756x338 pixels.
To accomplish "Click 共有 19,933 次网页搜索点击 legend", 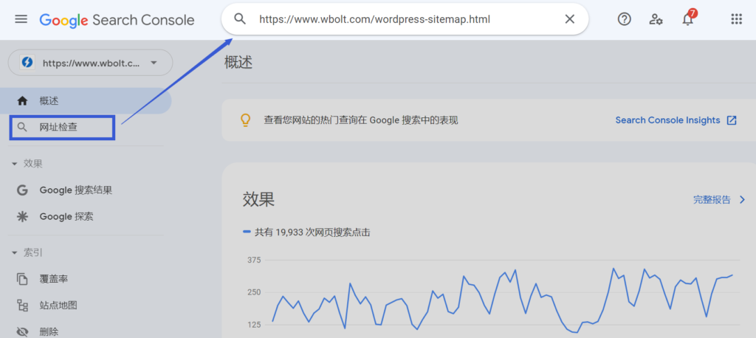I will (306, 232).
